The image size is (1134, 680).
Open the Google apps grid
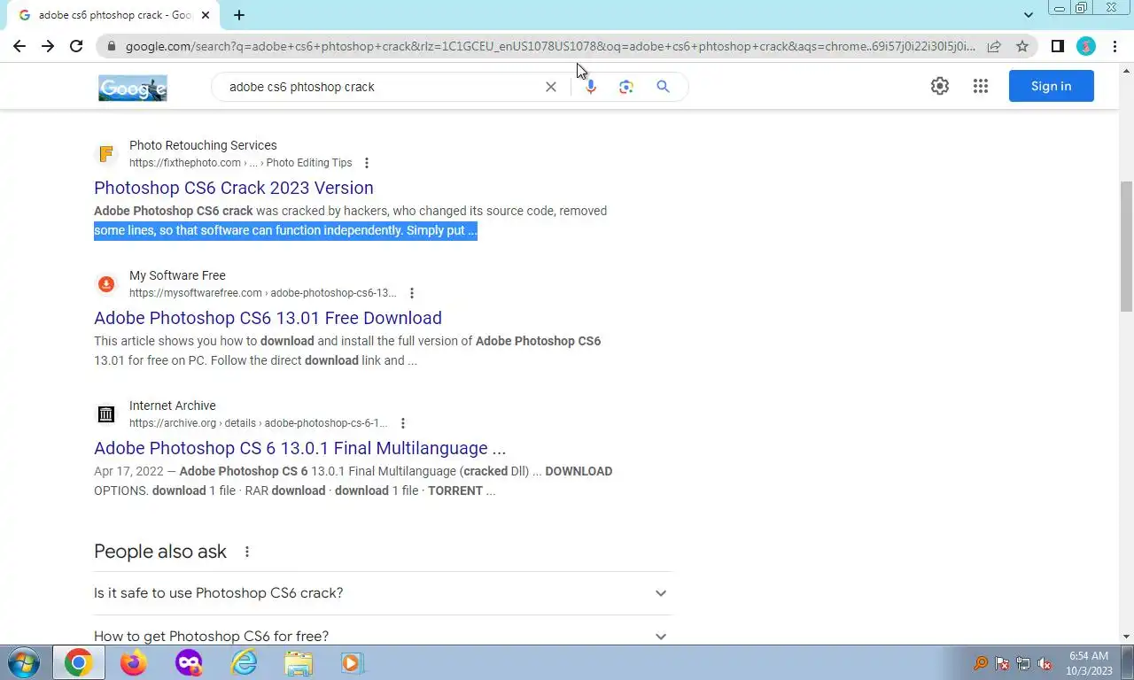pyautogui.click(x=980, y=86)
